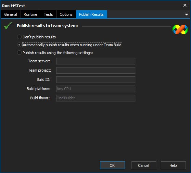Focus the Team project field
Screen dimensions: 191x173
95,70
